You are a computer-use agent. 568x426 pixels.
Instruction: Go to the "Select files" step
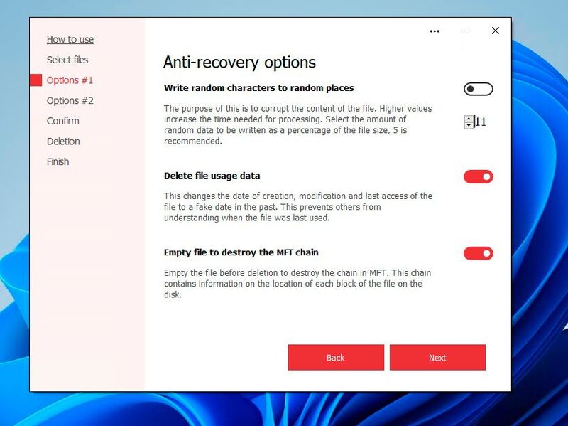click(69, 60)
